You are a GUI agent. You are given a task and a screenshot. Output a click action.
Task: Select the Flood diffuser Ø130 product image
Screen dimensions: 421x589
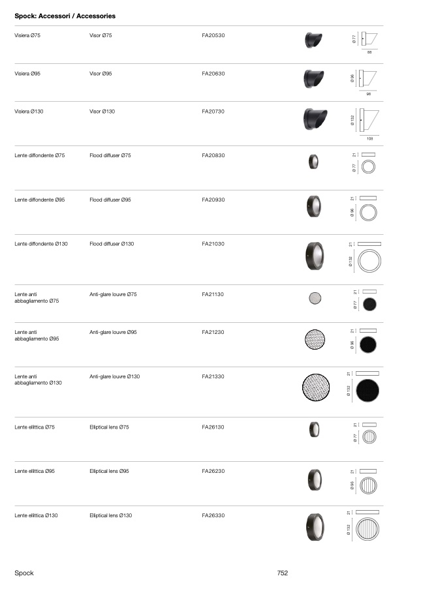[315, 256]
